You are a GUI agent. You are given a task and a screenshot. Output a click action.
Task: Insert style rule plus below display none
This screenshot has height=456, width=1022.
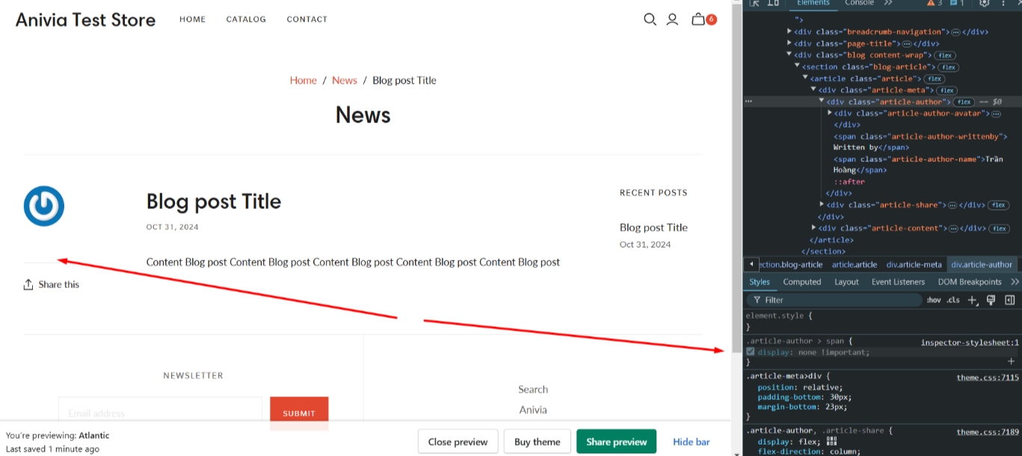coord(1011,361)
